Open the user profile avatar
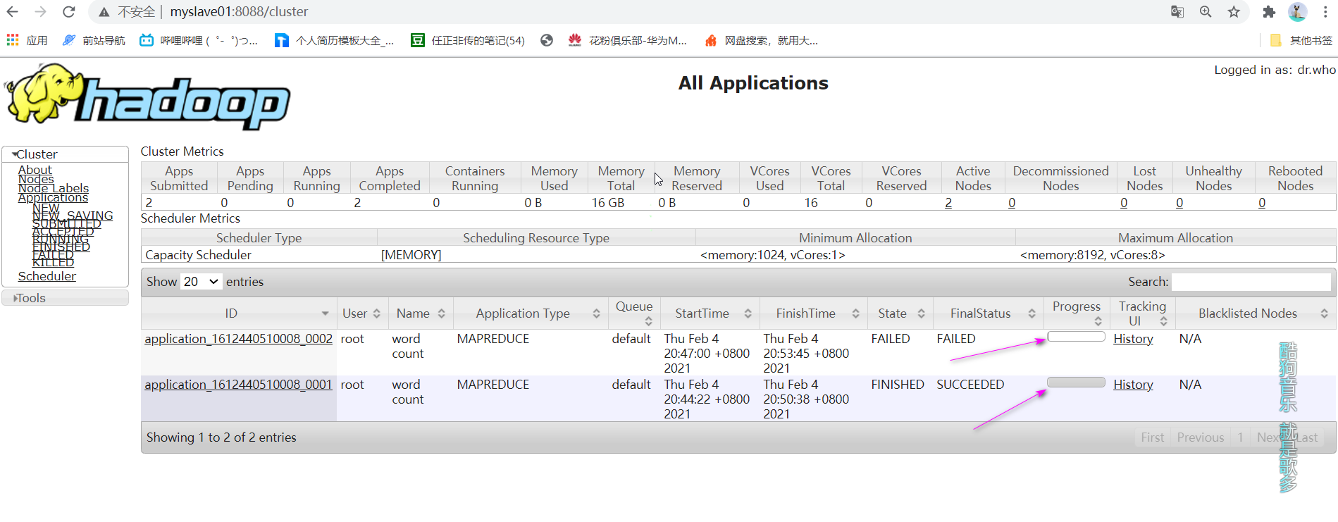1338x522 pixels. click(x=1297, y=12)
